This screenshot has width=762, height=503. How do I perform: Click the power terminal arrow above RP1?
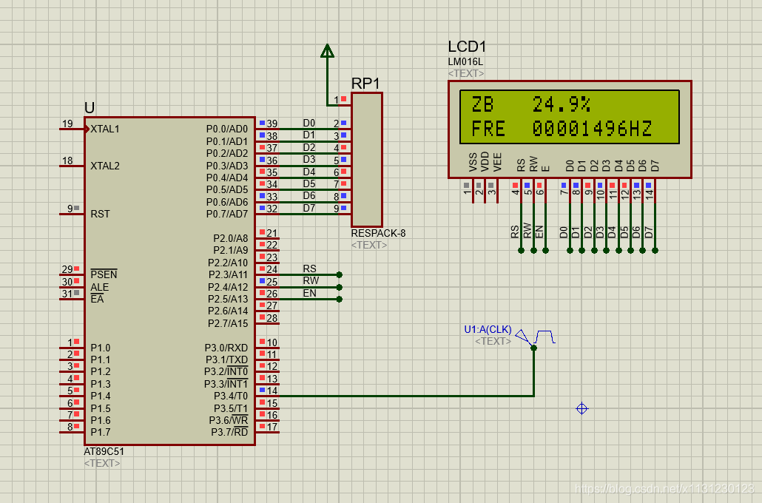coord(328,51)
